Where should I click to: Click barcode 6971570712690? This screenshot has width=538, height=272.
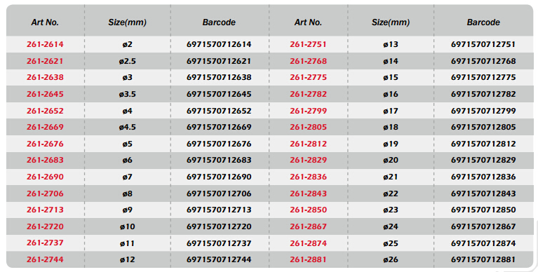pyautogui.click(x=219, y=177)
